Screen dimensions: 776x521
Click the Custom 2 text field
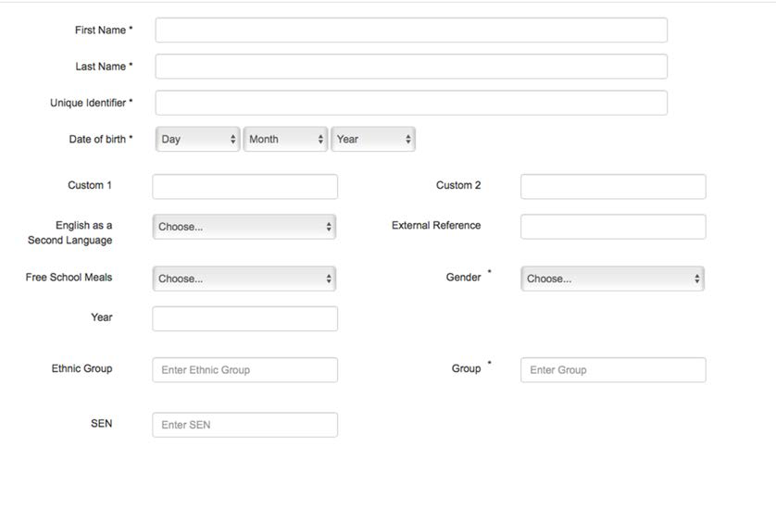coord(613,187)
